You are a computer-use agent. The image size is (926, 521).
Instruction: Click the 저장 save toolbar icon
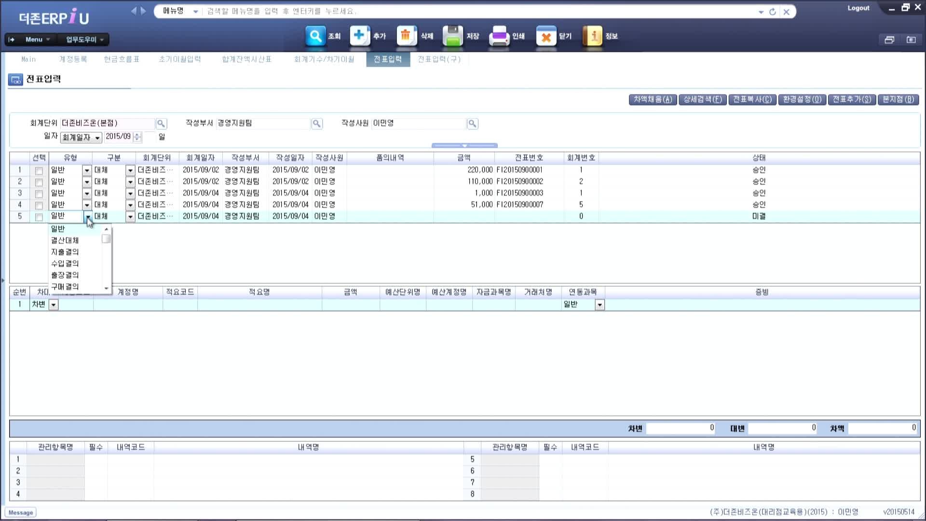pyautogui.click(x=453, y=36)
